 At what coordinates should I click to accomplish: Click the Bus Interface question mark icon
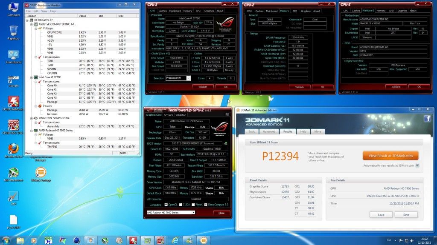tap(228, 154)
